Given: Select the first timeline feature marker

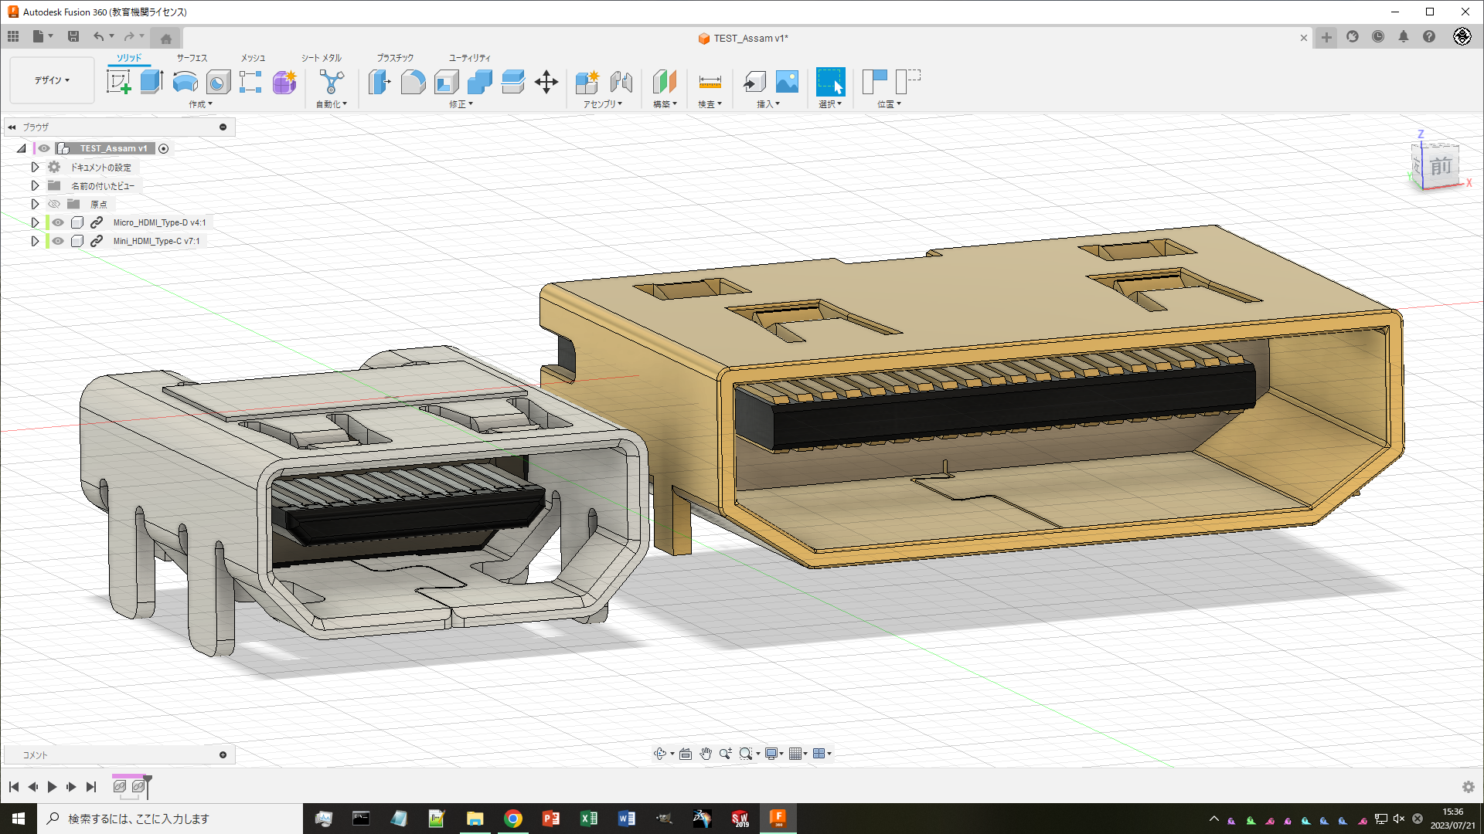Looking at the screenshot, I should click(120, 786).
